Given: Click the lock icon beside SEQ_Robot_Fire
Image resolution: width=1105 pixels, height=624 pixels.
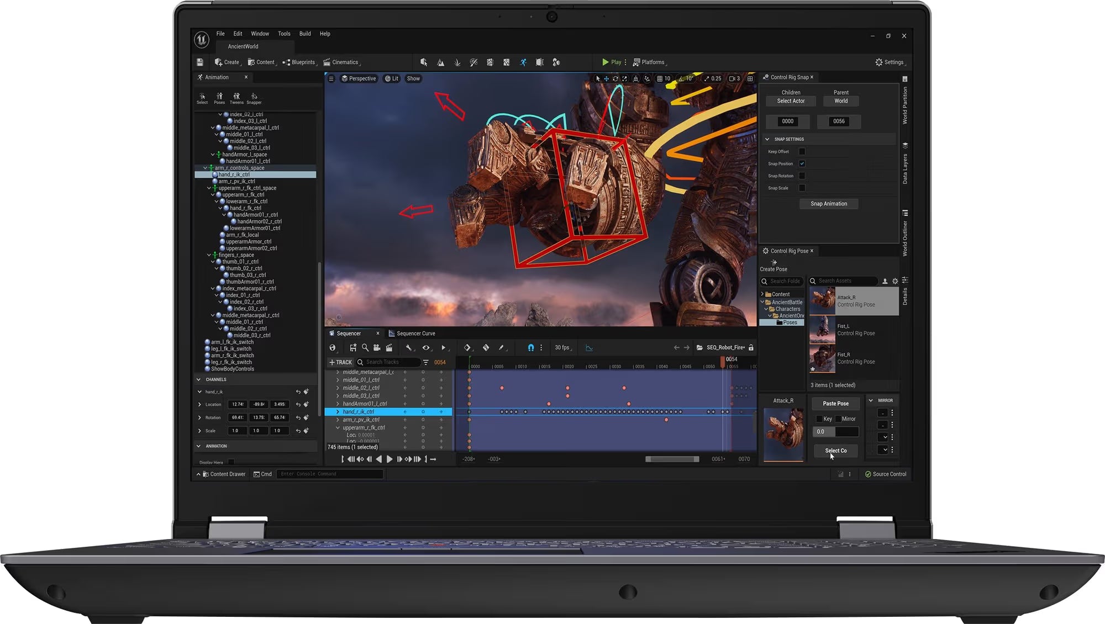Looking at the screenshot, I should click(751, 348).
